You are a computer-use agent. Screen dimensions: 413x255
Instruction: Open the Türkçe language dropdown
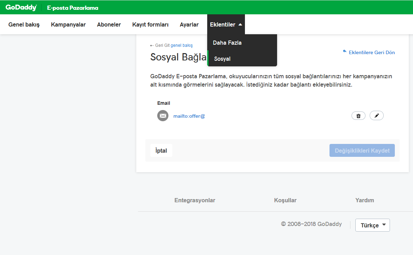372,225
